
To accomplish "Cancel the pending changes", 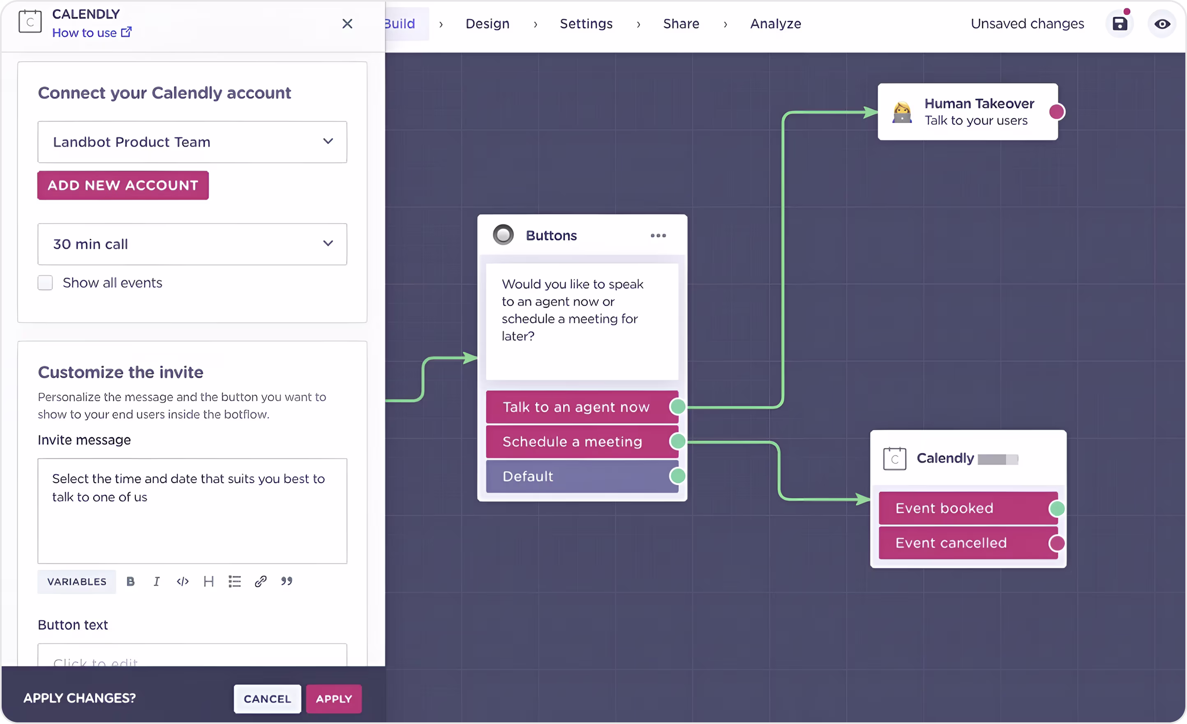I will (268, 699).
